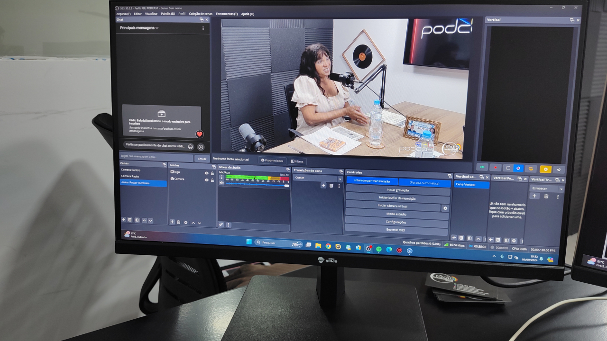The height and width of the screenshot is (341, 607).
Task: Mute the Mic/Aux speaker icon
Action: (x=221, y=183)
